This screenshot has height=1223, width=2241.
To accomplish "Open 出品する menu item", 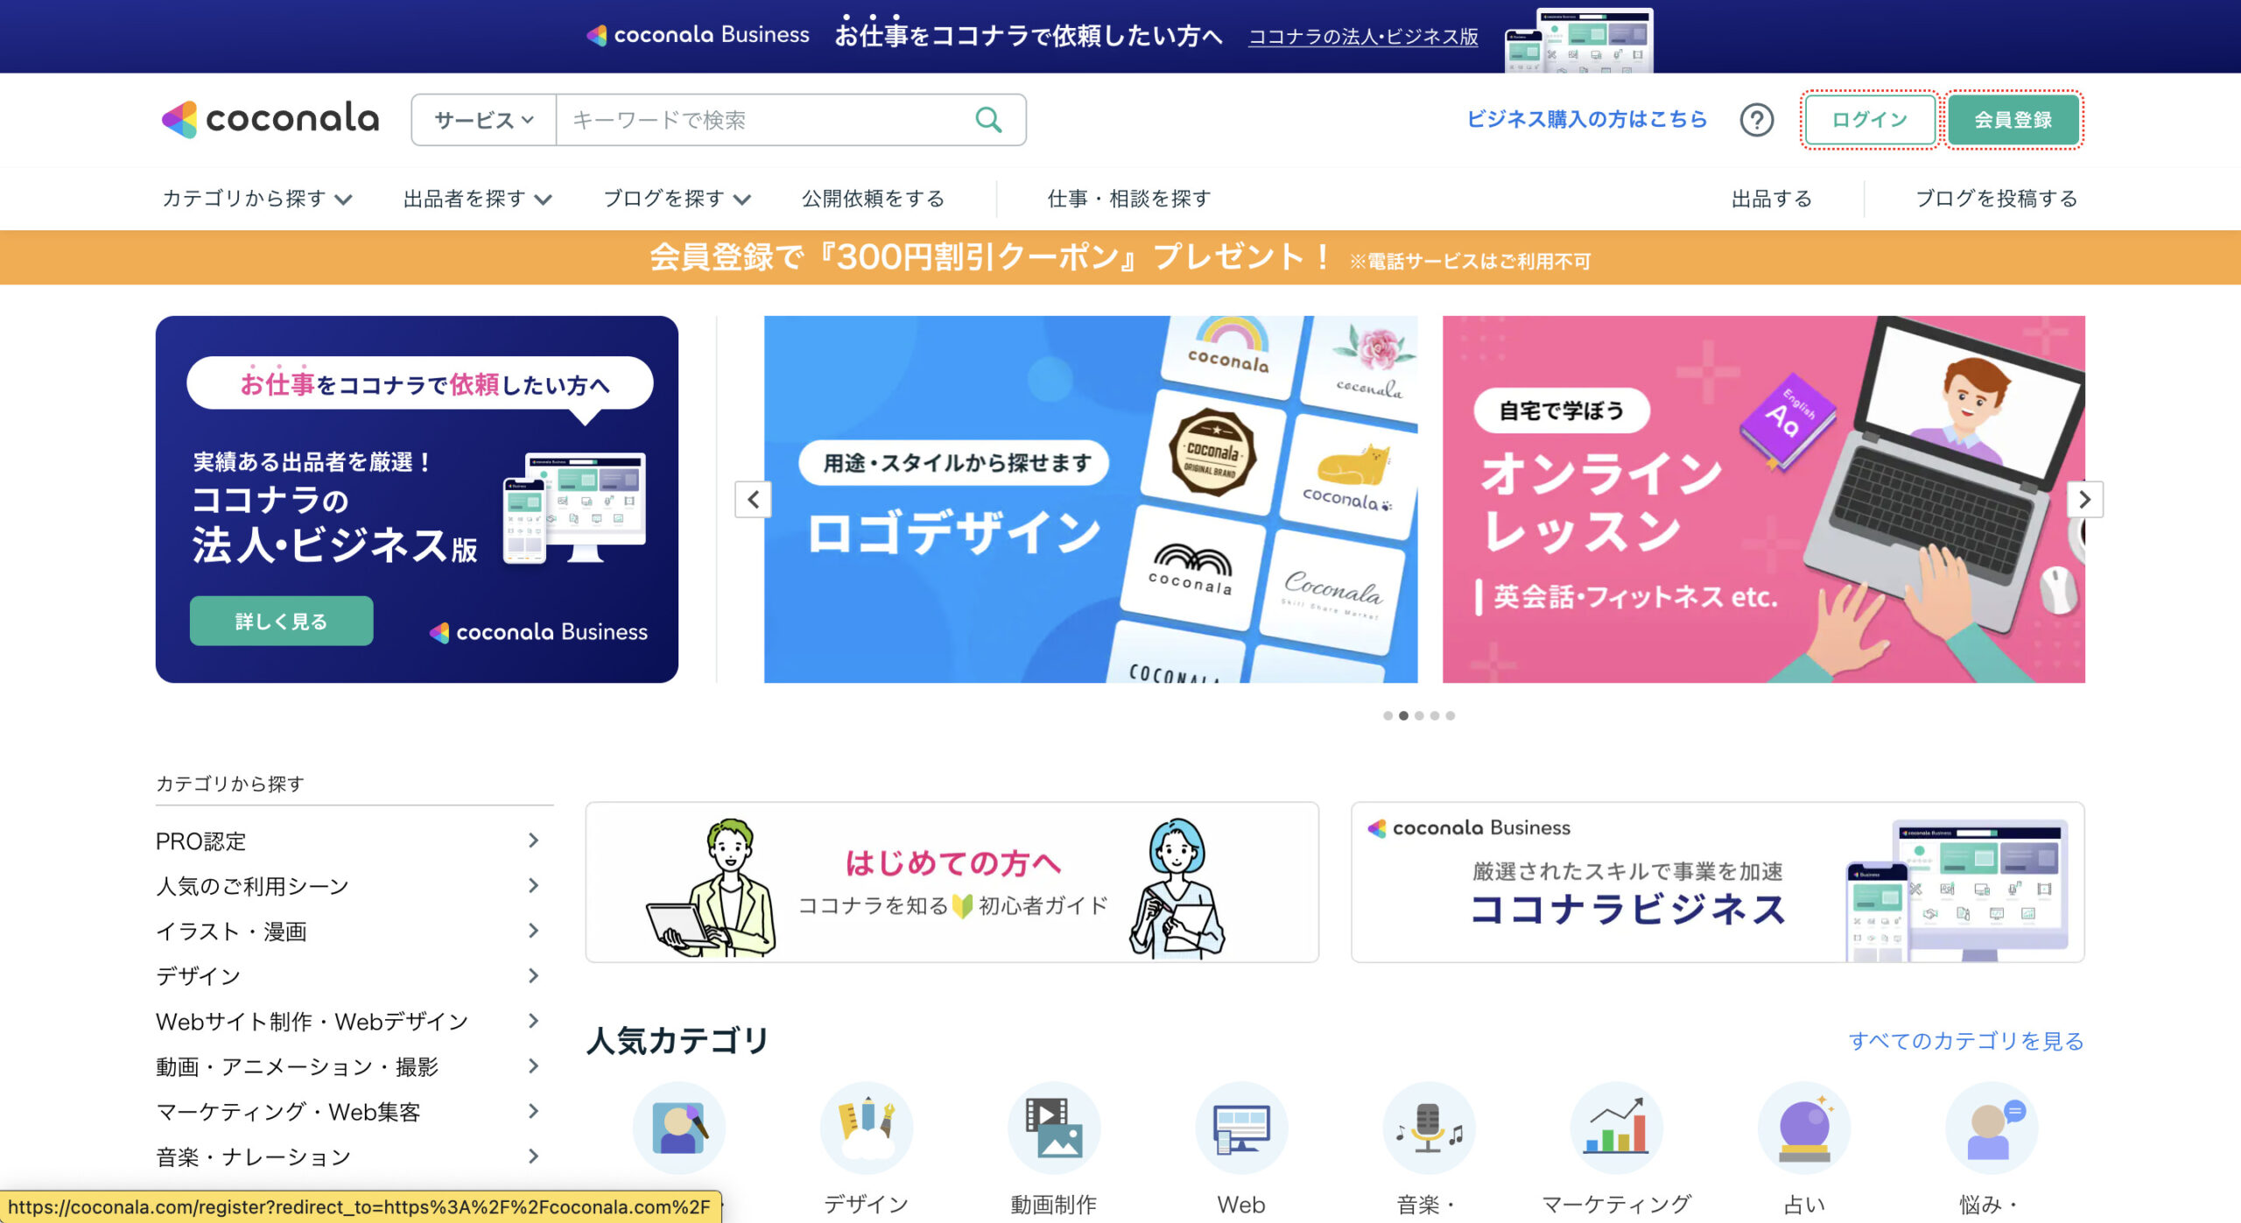I will [1772, 199].
